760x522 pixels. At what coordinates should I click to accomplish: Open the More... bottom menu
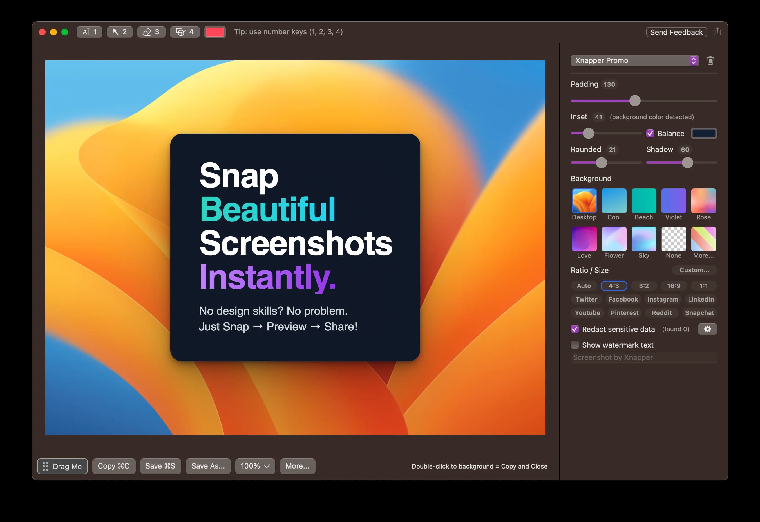(x=297, y=466)
